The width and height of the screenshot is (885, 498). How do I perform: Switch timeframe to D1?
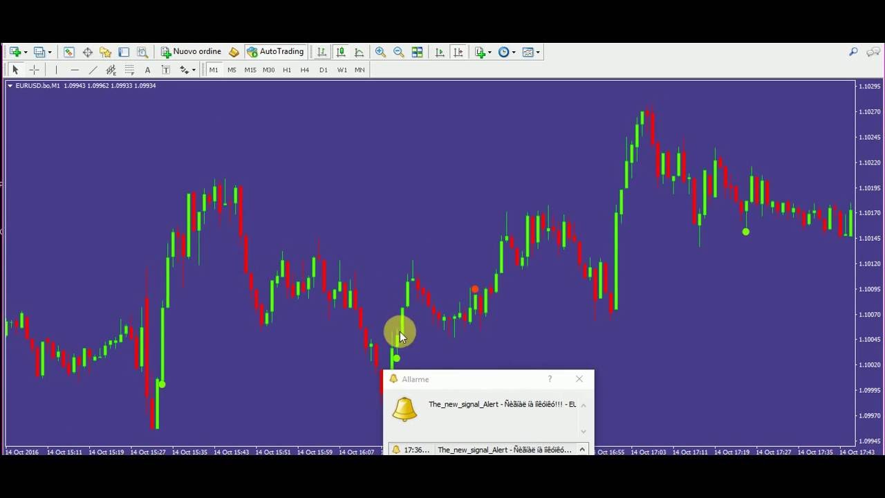[324, 70]
